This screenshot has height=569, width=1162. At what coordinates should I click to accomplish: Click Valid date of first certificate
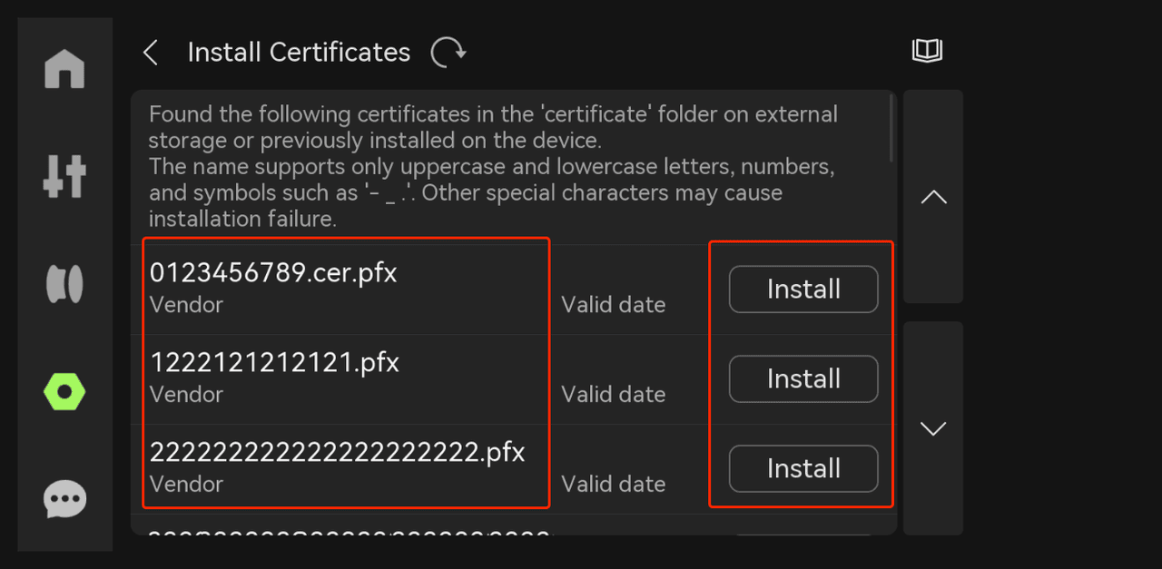coord(614,305)
